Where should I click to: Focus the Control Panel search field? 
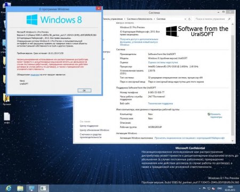coord(210,19)
